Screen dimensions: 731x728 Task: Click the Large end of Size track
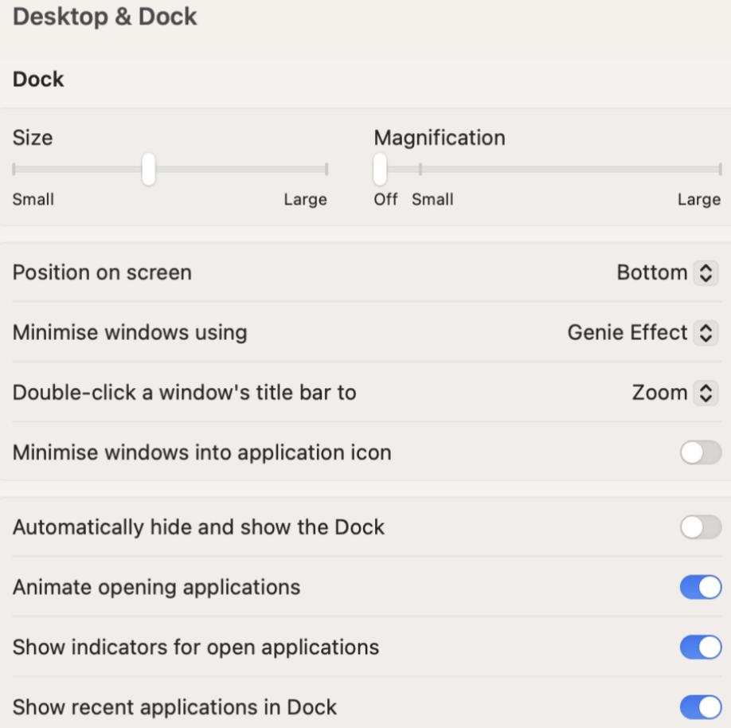[x=326, y=170]
